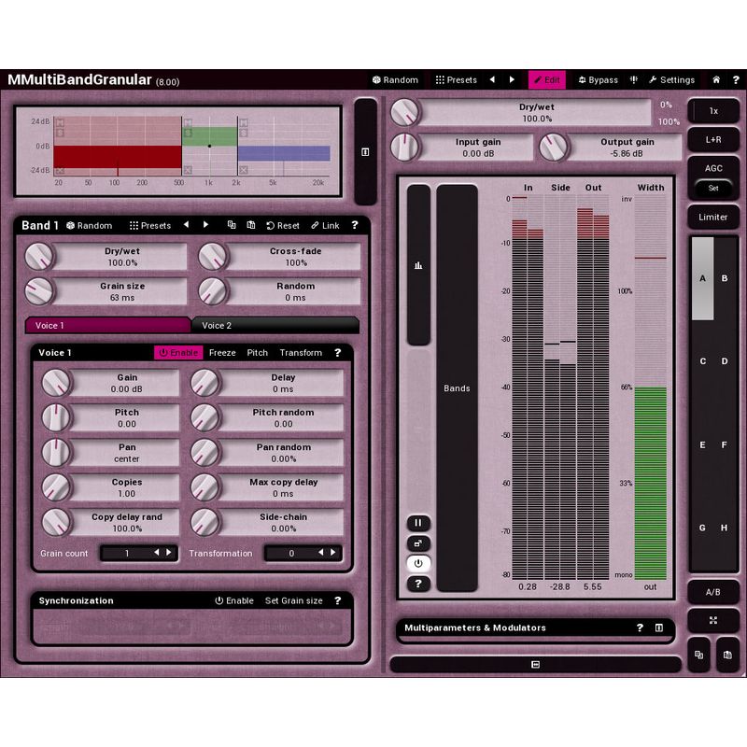The height and width of the screenshot is (747, 747).
Task: Select next Band 1 preset arrow
Action: [x=205, y=224]
